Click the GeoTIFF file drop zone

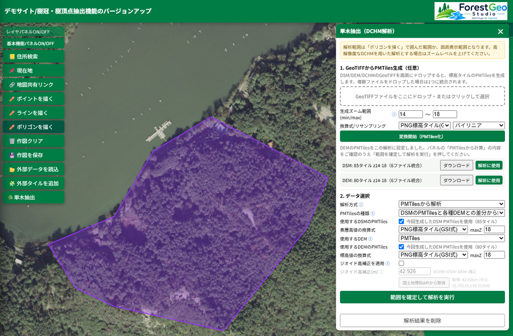(x=422, y=96)
